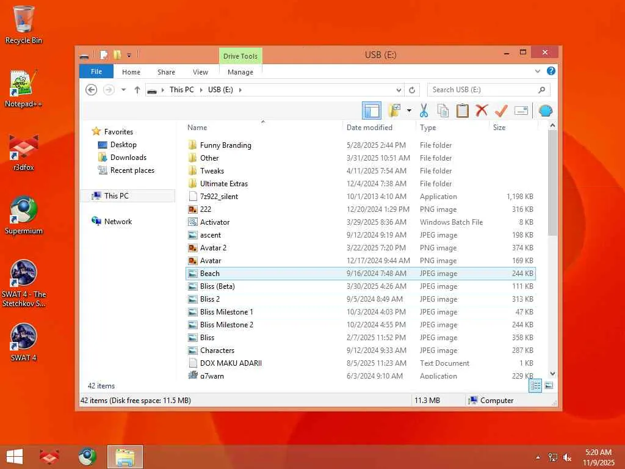Click the file list vertical scrollbar thumb
This screenshot has height=469, width=625.
click(552, 183)
